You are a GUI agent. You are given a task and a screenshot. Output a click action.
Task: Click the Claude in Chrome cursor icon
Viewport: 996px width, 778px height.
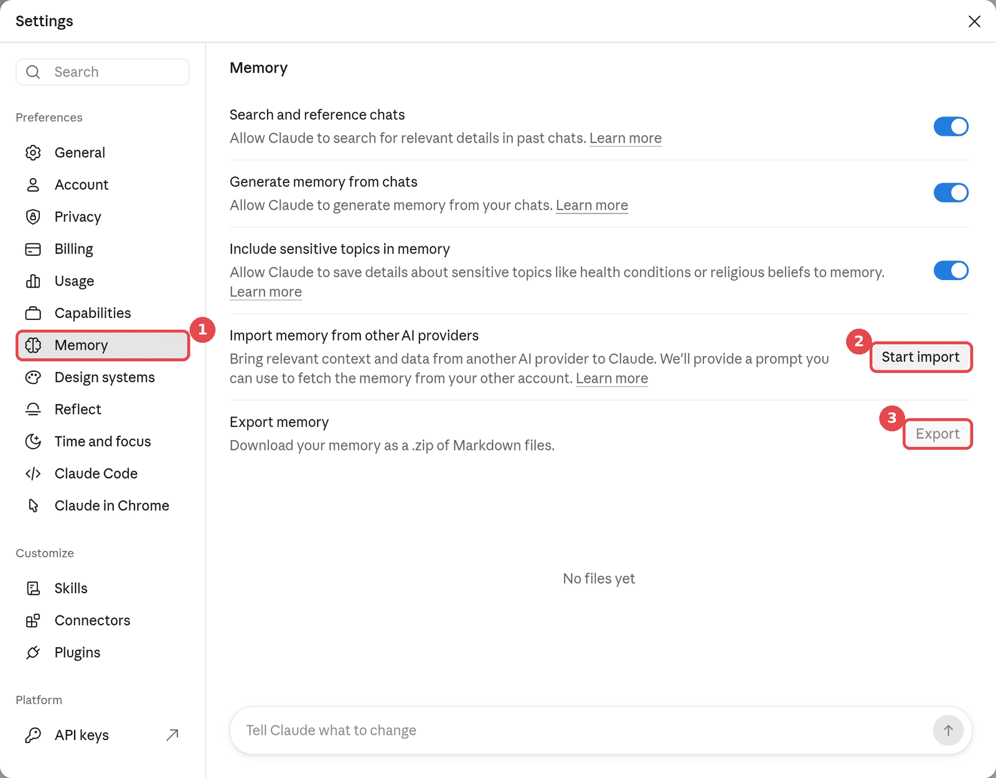(33, 505)
